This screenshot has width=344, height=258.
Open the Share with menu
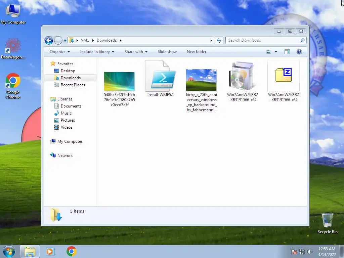[x=136, y=52]
